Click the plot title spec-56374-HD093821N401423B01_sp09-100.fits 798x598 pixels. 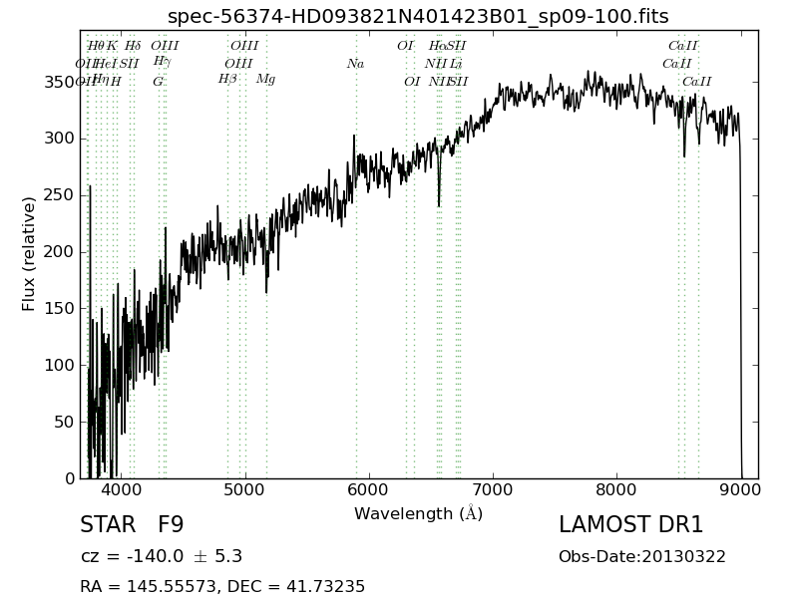(418, 16)
